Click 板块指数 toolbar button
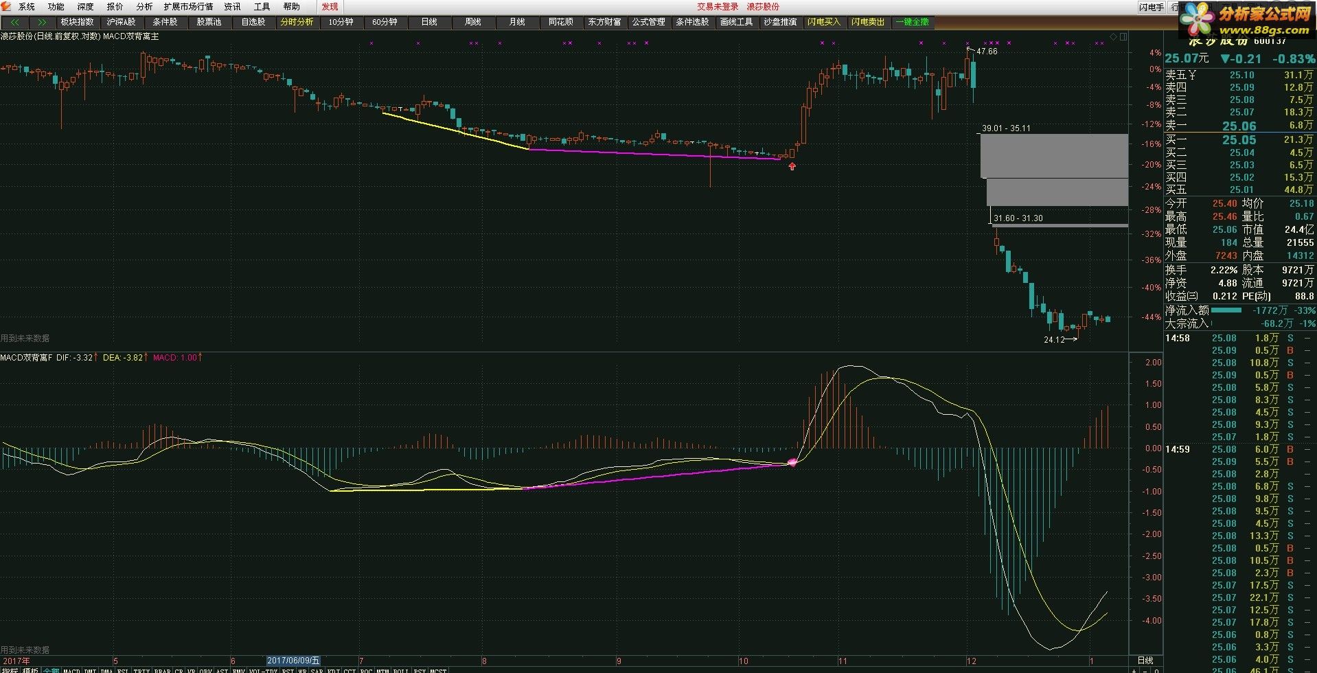The width and height of the screenshot is (1317, 673). point(77,22)
